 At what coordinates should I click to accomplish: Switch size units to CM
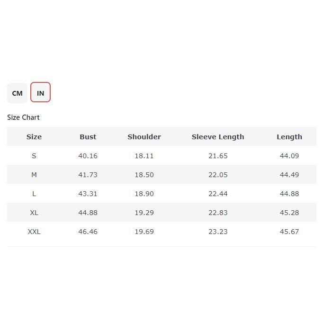(17, 93)
